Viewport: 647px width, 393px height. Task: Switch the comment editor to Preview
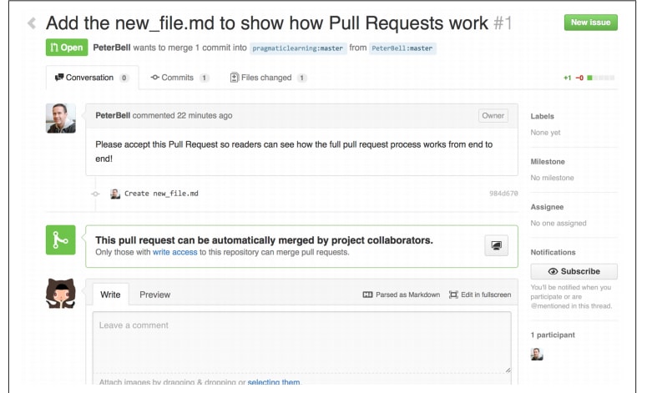tap(154, 295)
